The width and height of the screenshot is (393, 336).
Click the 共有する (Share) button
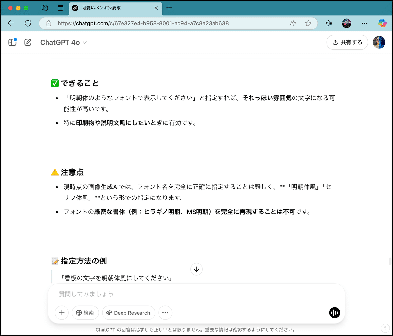tap(347, 42)
